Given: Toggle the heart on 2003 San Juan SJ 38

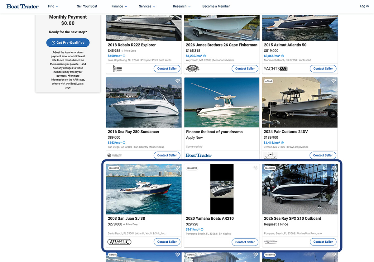Looking at the screenshot, I should (177, 168).
